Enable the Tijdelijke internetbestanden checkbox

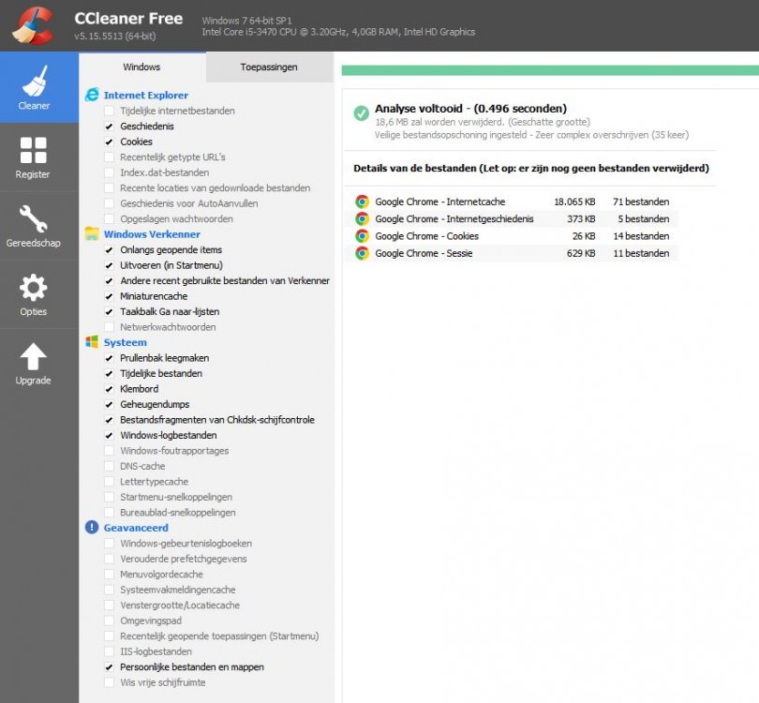(x=111, y=111)
